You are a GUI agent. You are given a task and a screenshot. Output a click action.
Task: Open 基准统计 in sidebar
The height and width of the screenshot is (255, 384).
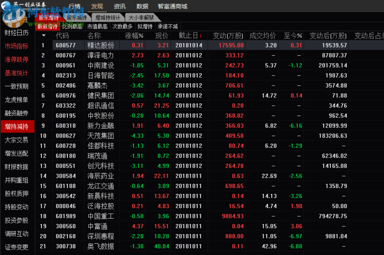tap(16, 73)
